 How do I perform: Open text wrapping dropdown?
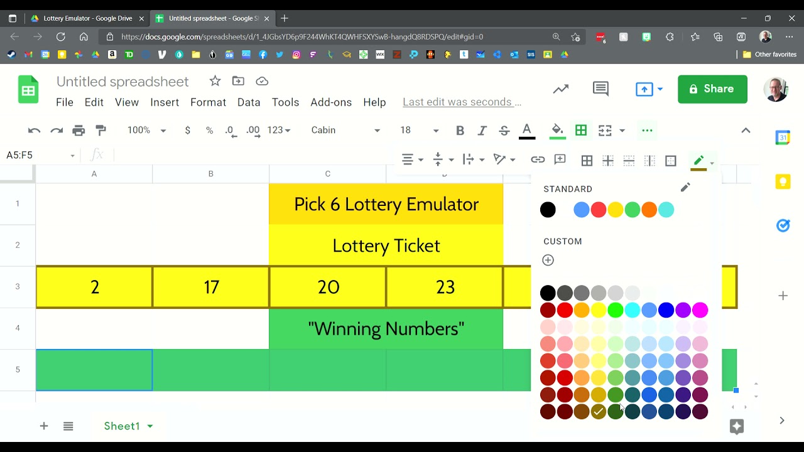473,159
